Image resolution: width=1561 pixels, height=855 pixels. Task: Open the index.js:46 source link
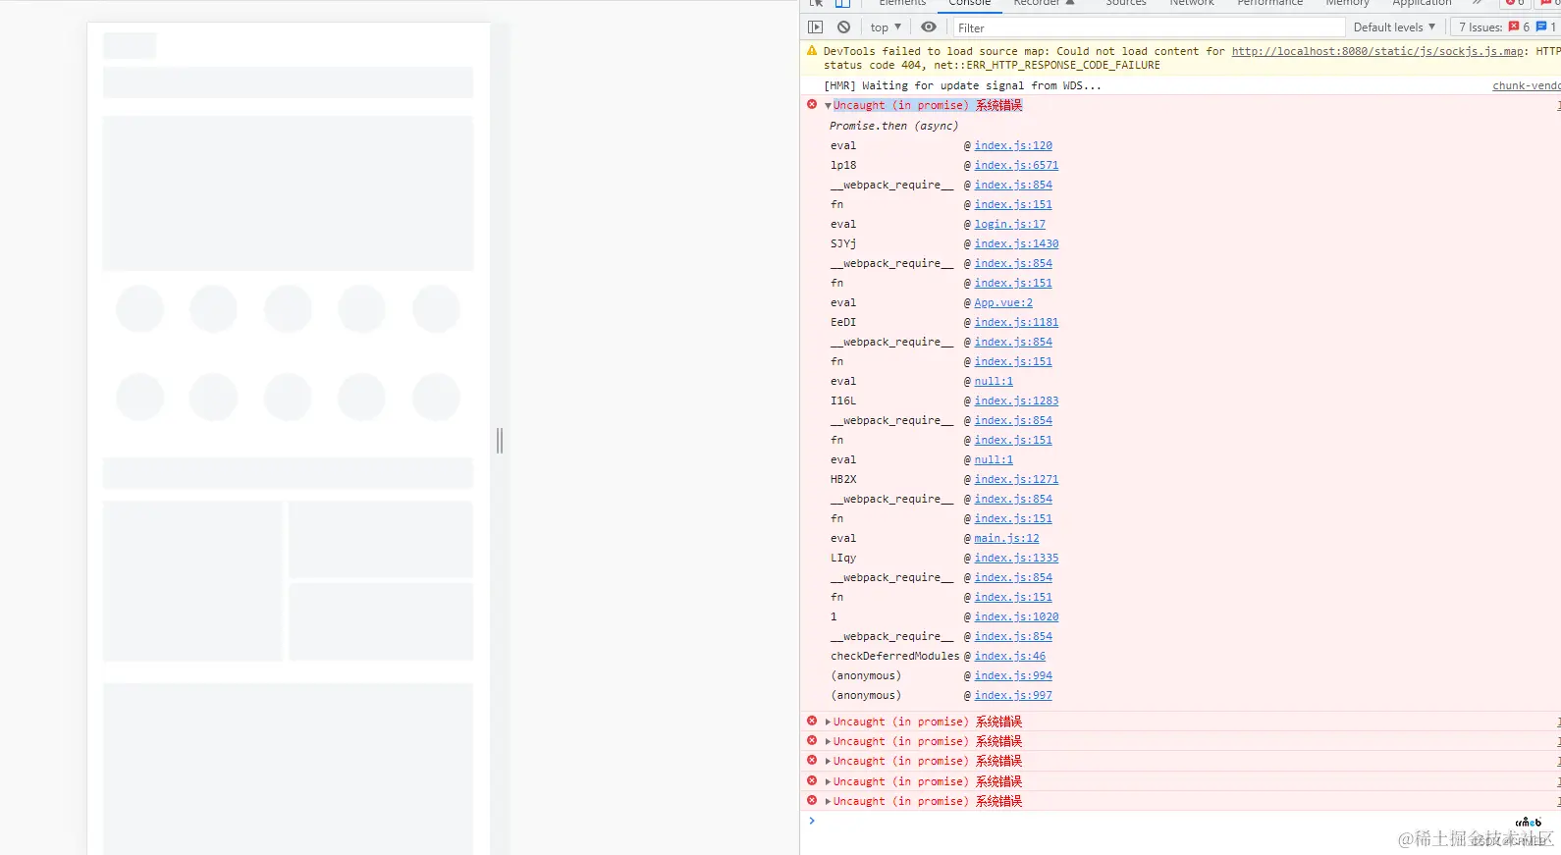[1009, 656]
